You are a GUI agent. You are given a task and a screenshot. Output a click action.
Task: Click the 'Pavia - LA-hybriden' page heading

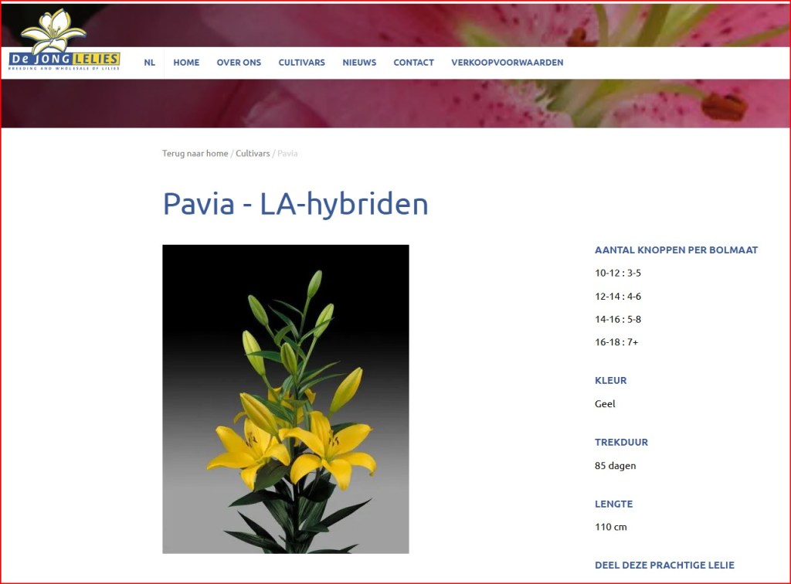(295, 204)
